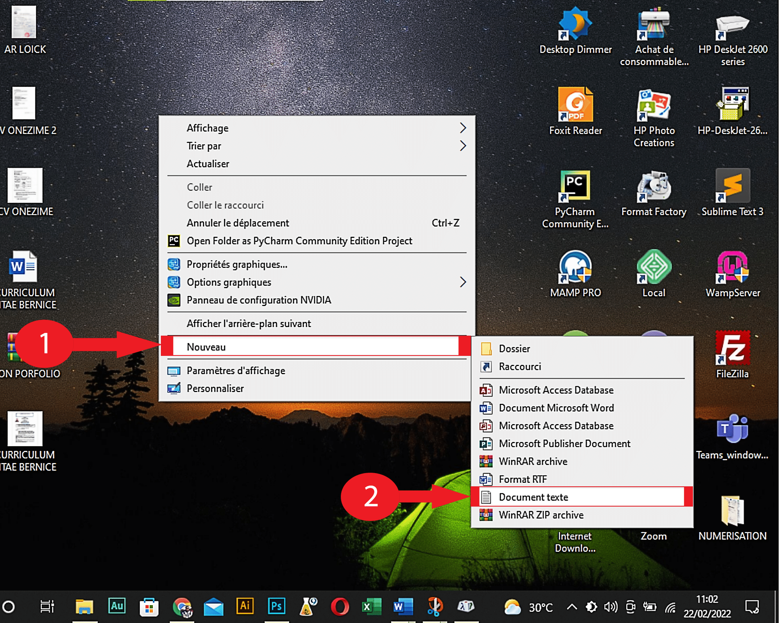Launch Word from taskbar

pos(403,607)
